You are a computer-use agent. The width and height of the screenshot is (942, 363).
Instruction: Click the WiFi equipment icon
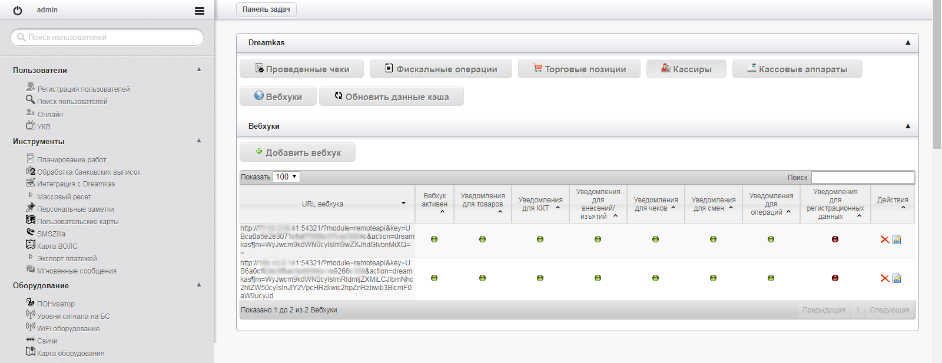(31, 327)
